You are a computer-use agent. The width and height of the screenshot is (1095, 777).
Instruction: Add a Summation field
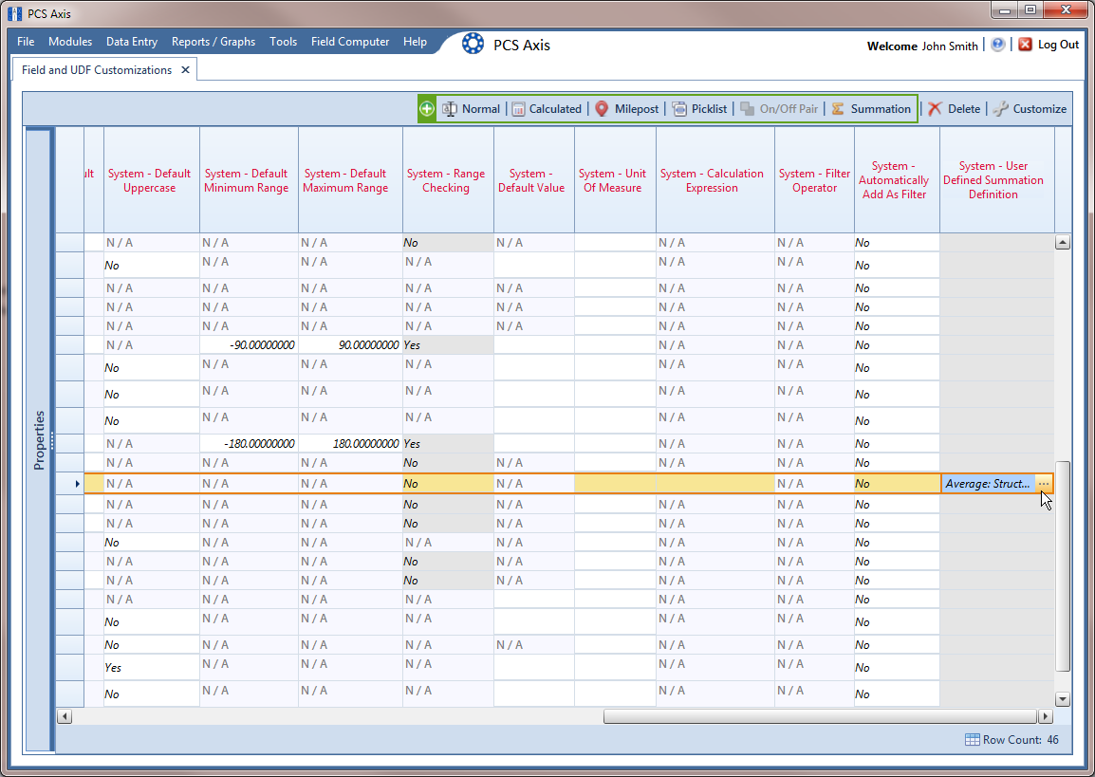tap(871, 109)
